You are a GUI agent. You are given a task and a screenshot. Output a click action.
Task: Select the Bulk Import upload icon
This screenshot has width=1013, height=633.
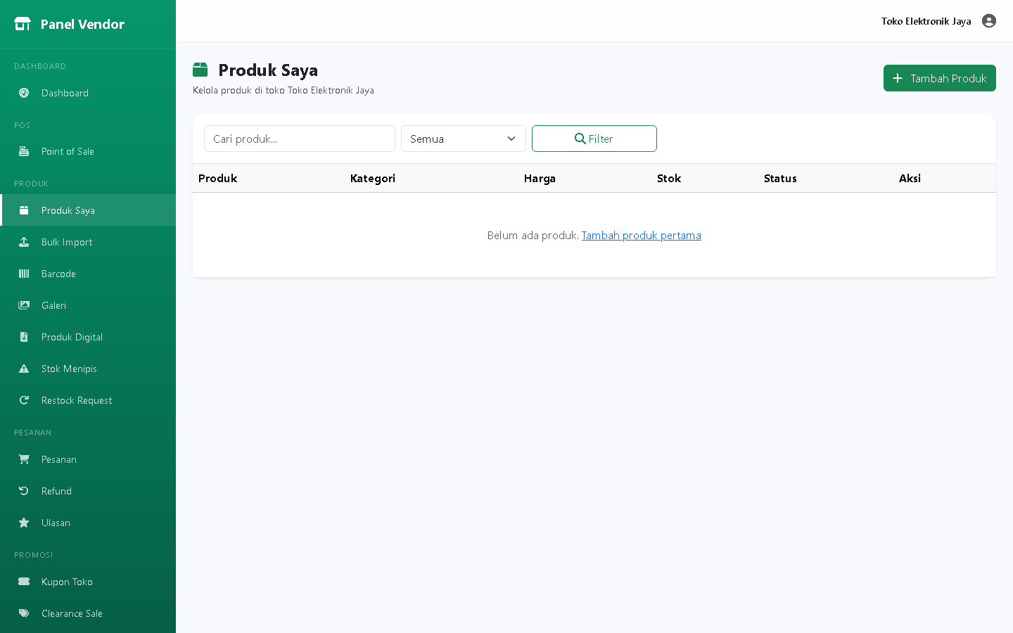24,242
